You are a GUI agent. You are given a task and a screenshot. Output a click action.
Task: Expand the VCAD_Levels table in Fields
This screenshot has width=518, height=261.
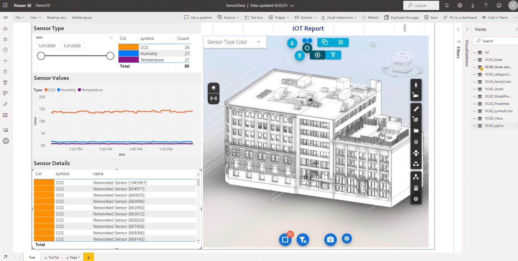point(475,89)
